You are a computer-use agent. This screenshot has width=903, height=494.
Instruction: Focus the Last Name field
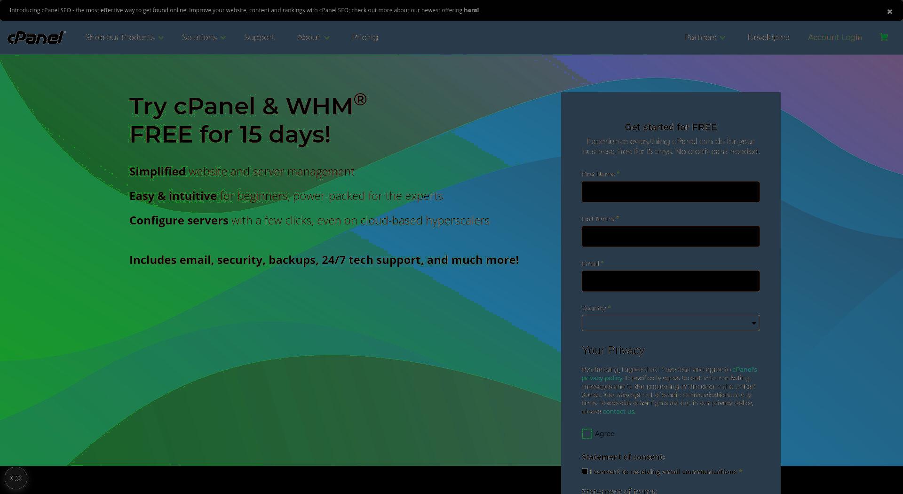point(671,236)
